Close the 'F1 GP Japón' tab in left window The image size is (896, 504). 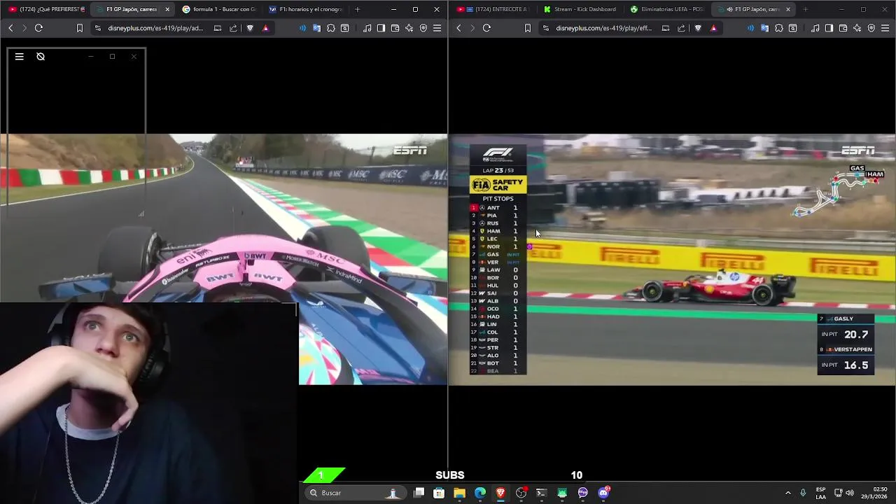point(167,9)
